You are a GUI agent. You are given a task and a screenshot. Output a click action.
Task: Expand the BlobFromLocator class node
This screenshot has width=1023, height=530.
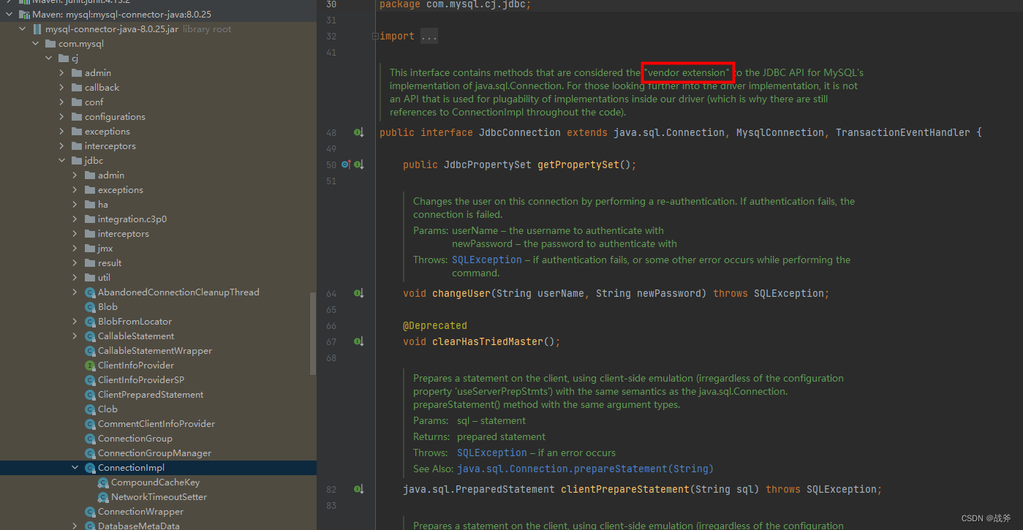click(75, 322)
